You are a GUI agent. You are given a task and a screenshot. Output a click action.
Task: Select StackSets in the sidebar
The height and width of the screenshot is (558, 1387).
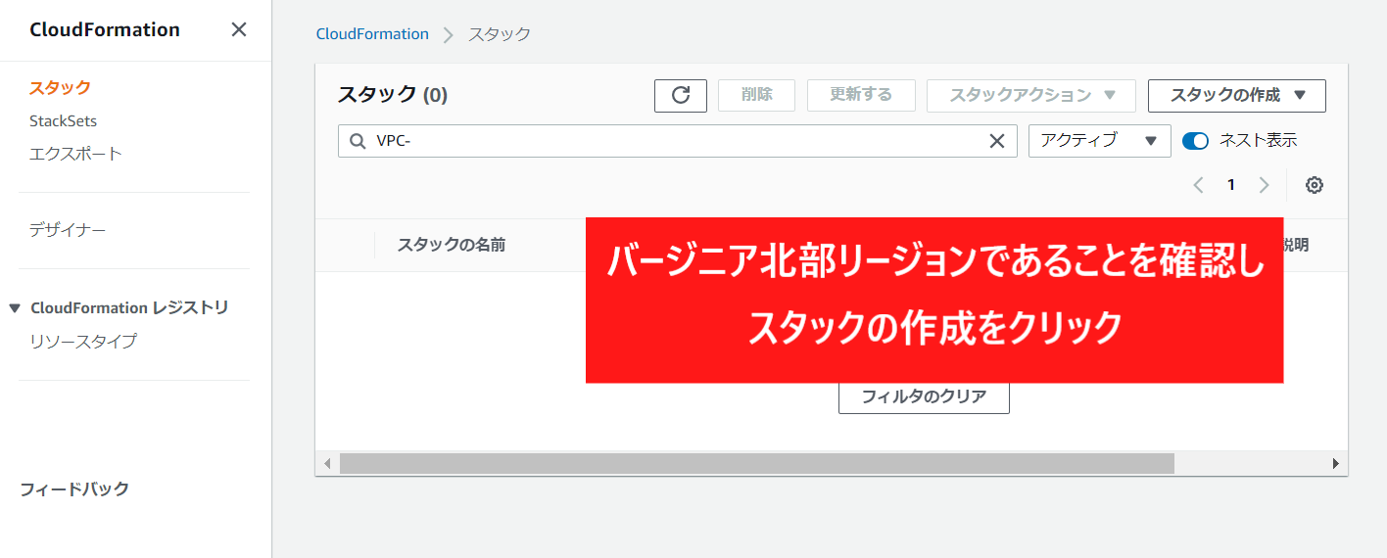(x=63, y=121)
